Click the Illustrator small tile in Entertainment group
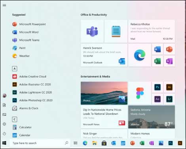 click(x=169, y=87)
